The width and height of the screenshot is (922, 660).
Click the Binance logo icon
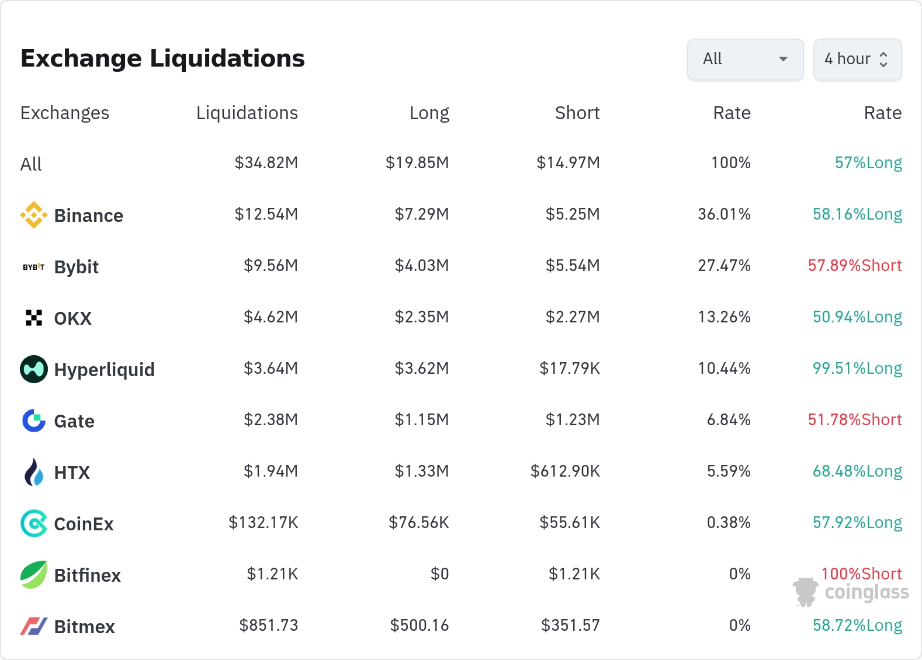[x=34, y=215]
